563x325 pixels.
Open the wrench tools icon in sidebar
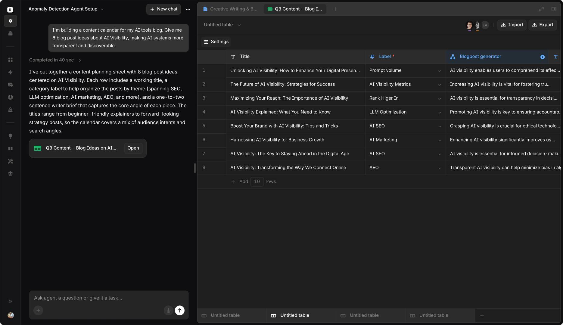tap(10, 161)
